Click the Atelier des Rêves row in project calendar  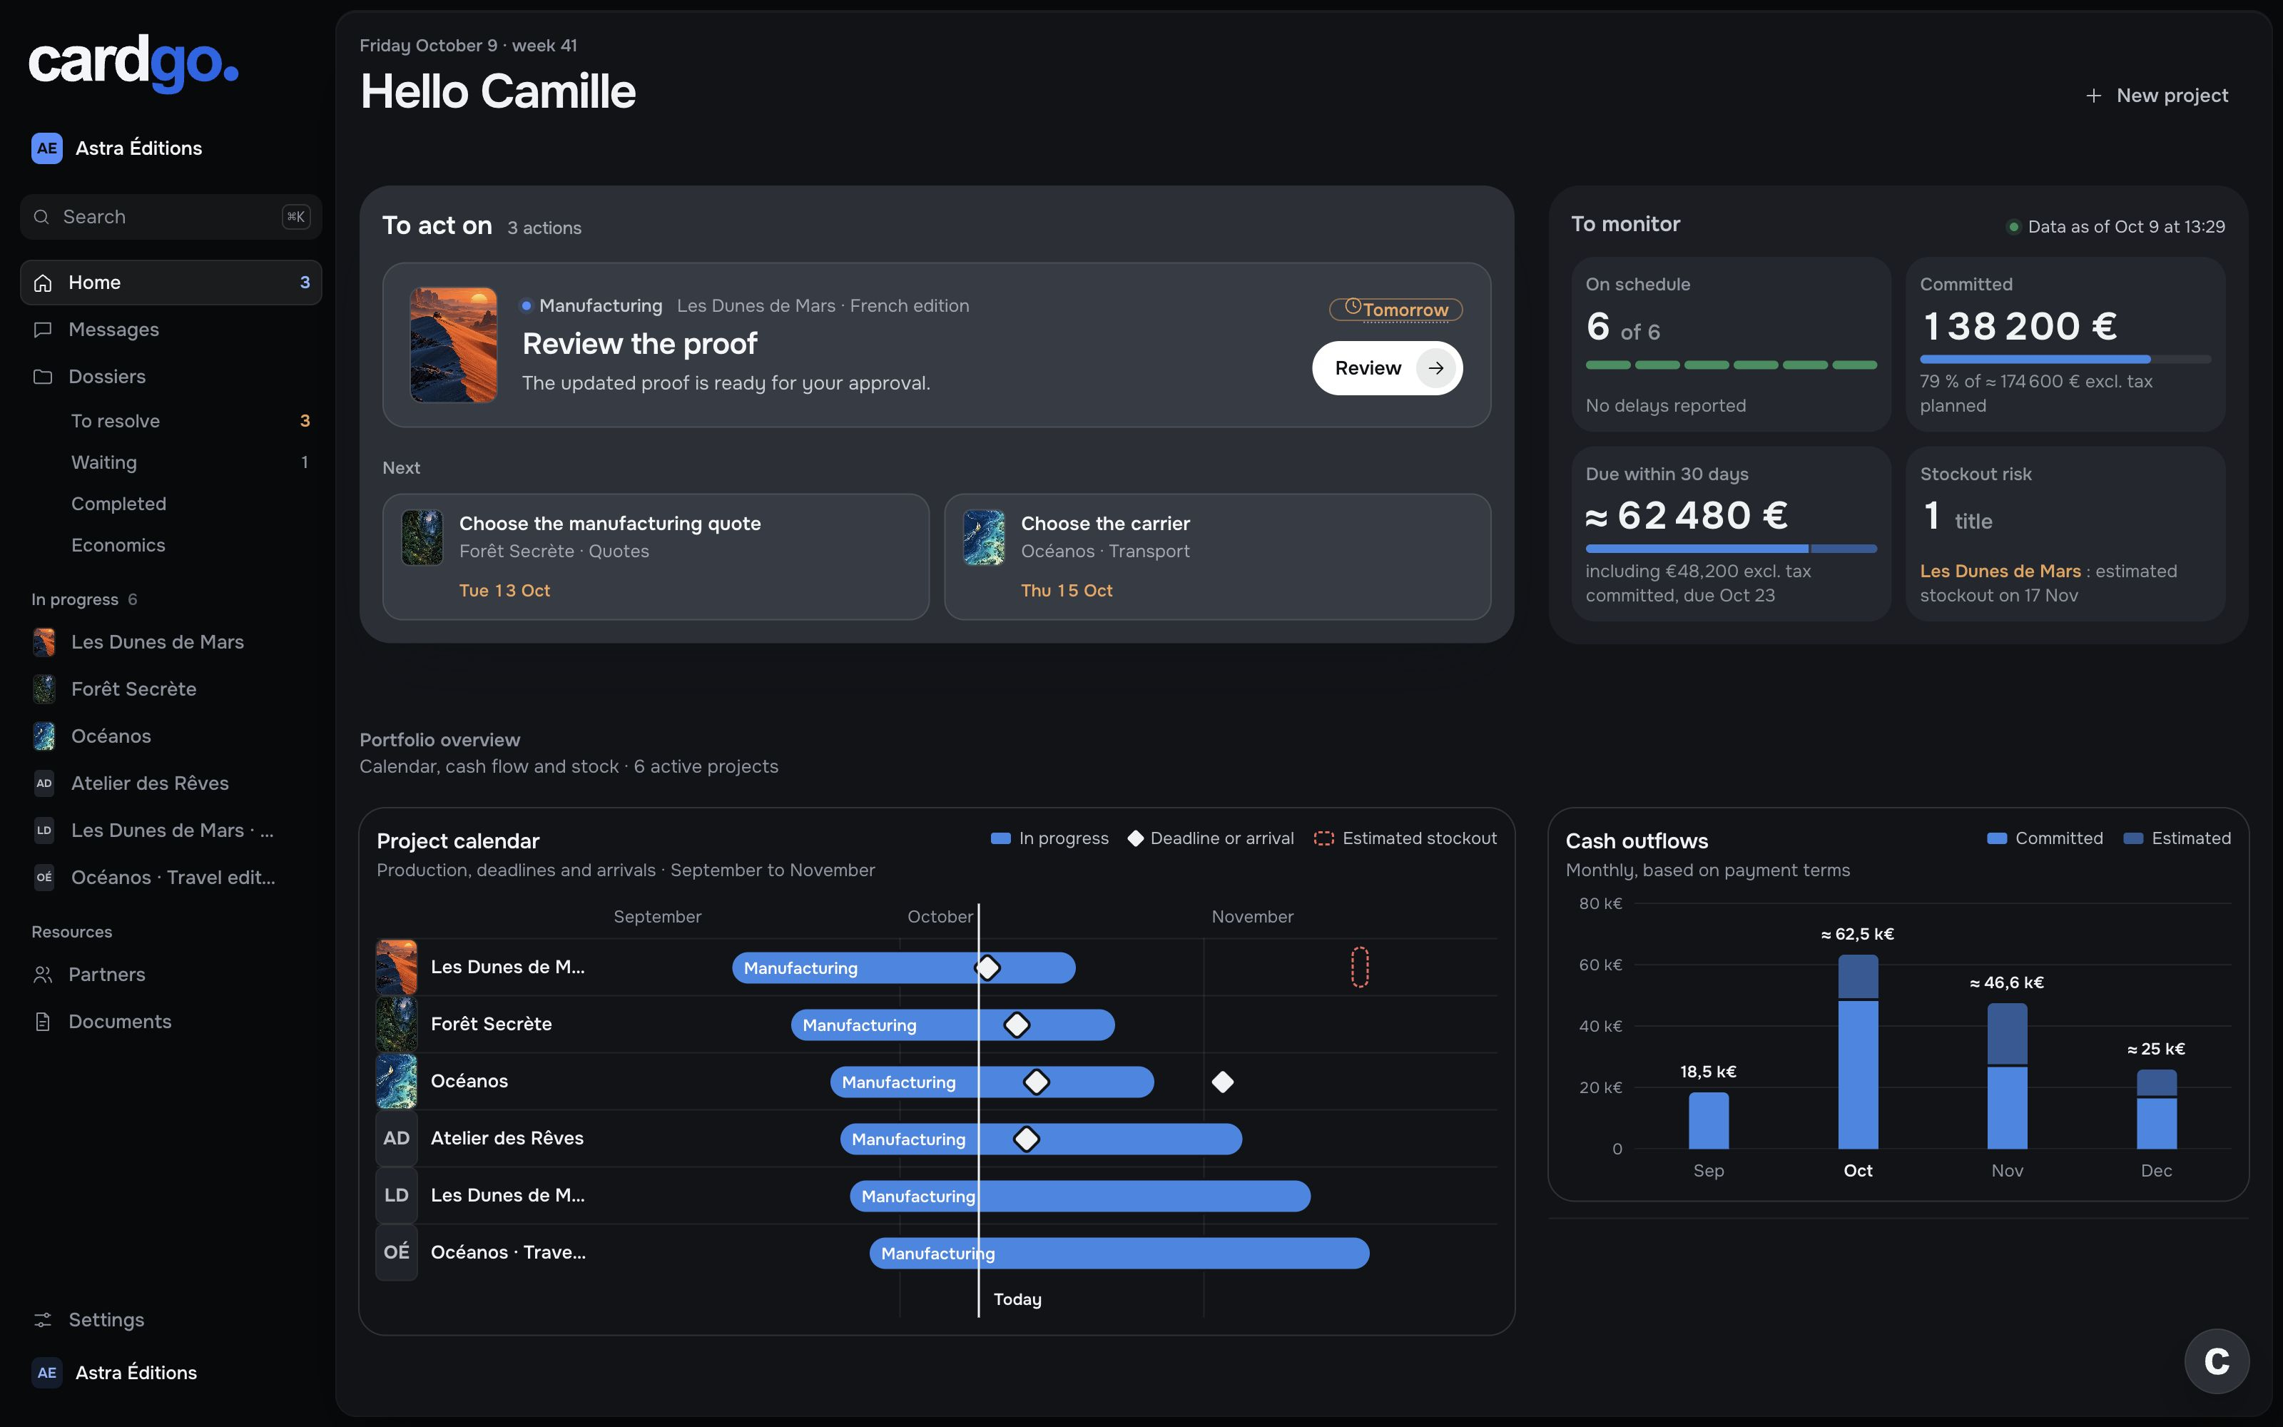click(936, 1138)
